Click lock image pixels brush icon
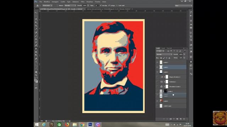 [164, 58]
